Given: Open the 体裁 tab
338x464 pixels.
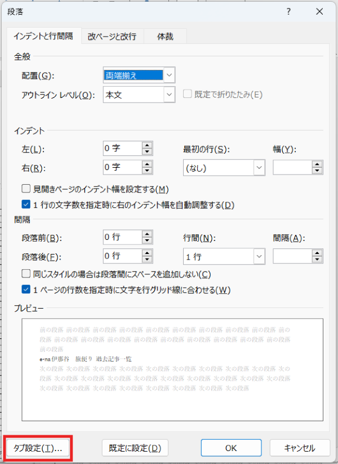Looking at the screenshot, I should coord(164,37).
